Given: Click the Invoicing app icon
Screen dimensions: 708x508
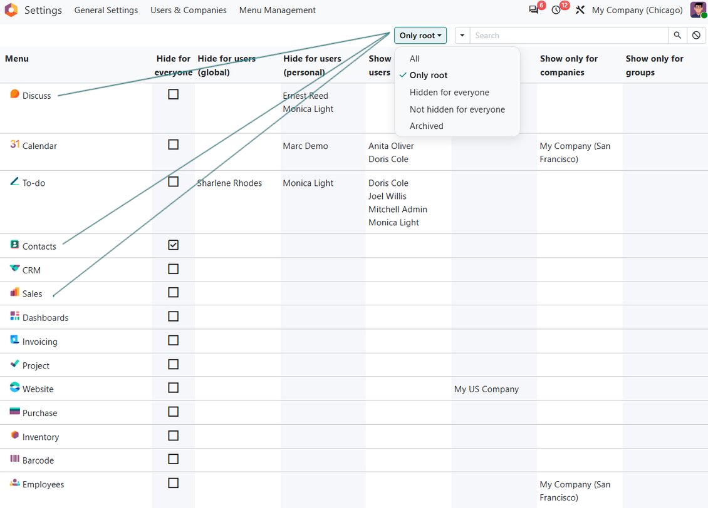Looking at the screenshot, I should pyautogui.click(x=15, y=340).
